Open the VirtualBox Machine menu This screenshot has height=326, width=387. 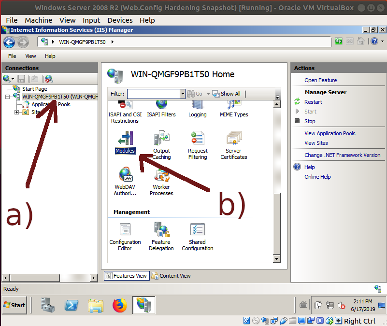[39, 20]
